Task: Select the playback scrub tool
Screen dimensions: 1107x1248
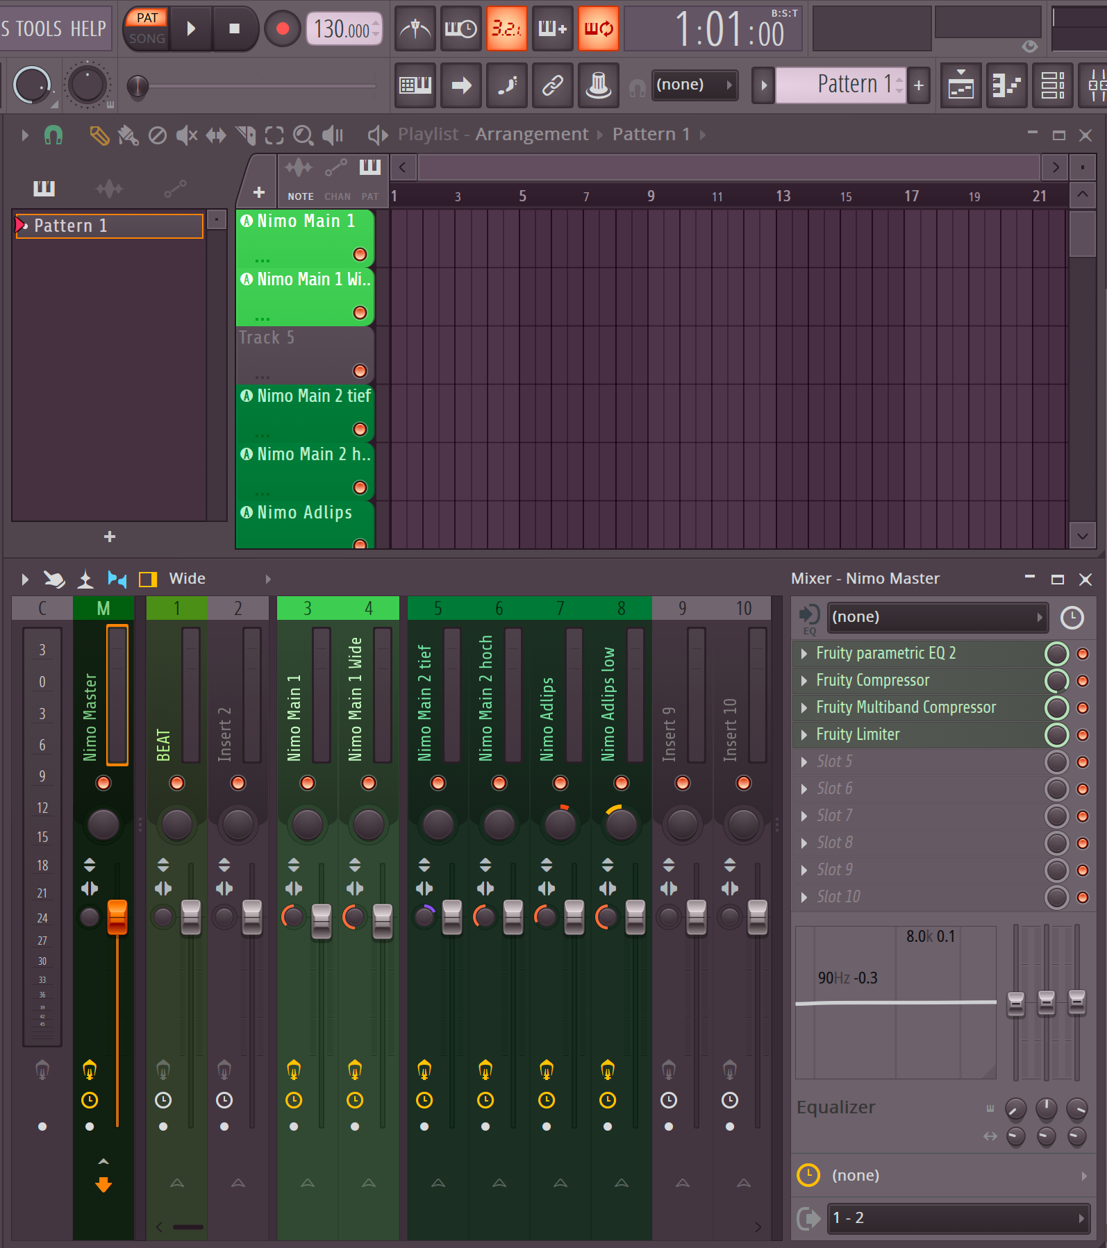Action: tap(333, 135)
